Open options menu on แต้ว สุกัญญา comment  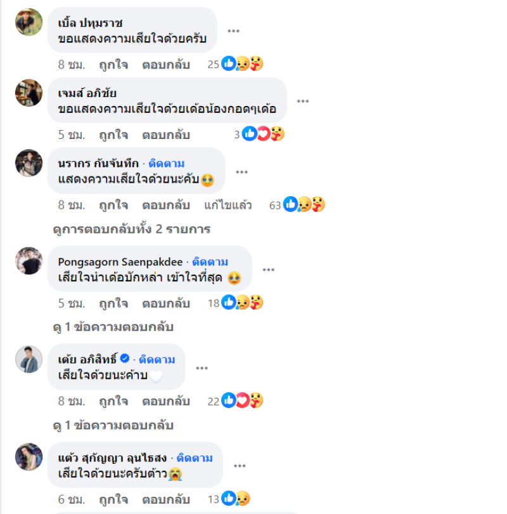pos(240,466)
